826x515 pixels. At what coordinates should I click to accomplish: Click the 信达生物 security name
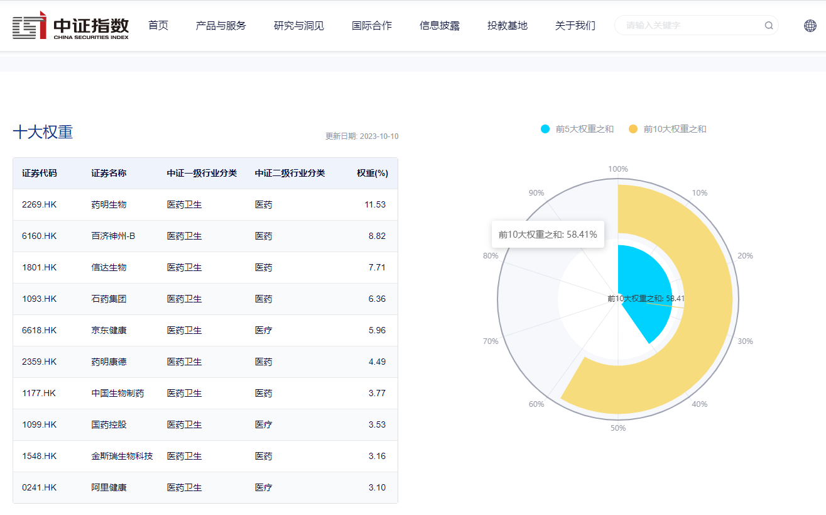(x=109, y=267)
